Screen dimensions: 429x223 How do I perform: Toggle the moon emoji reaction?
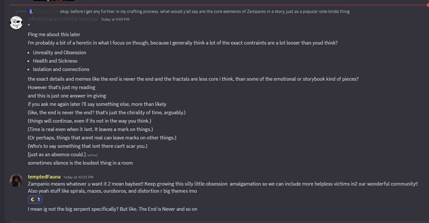35,199
